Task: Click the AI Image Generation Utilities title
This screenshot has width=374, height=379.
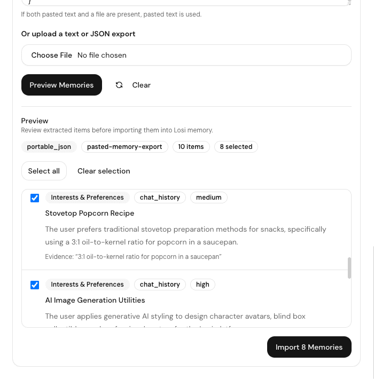Action: pos(95,300)
